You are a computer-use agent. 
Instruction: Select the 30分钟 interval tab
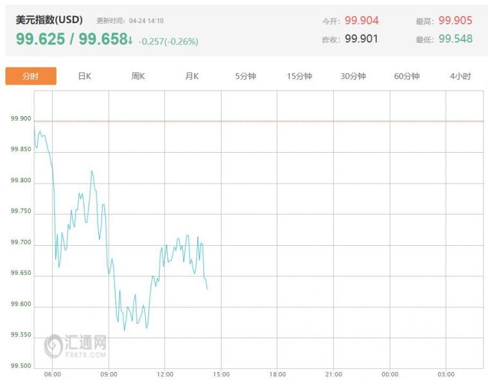pyautogui.click(x=353, y=76)
